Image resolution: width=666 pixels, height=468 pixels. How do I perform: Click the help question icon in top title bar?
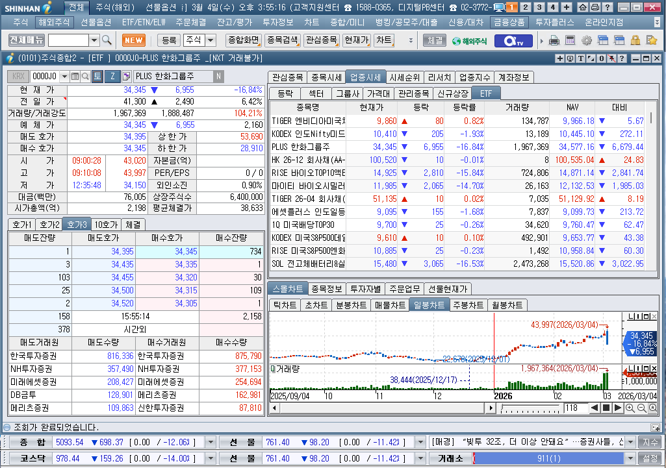tap(608, 7)
